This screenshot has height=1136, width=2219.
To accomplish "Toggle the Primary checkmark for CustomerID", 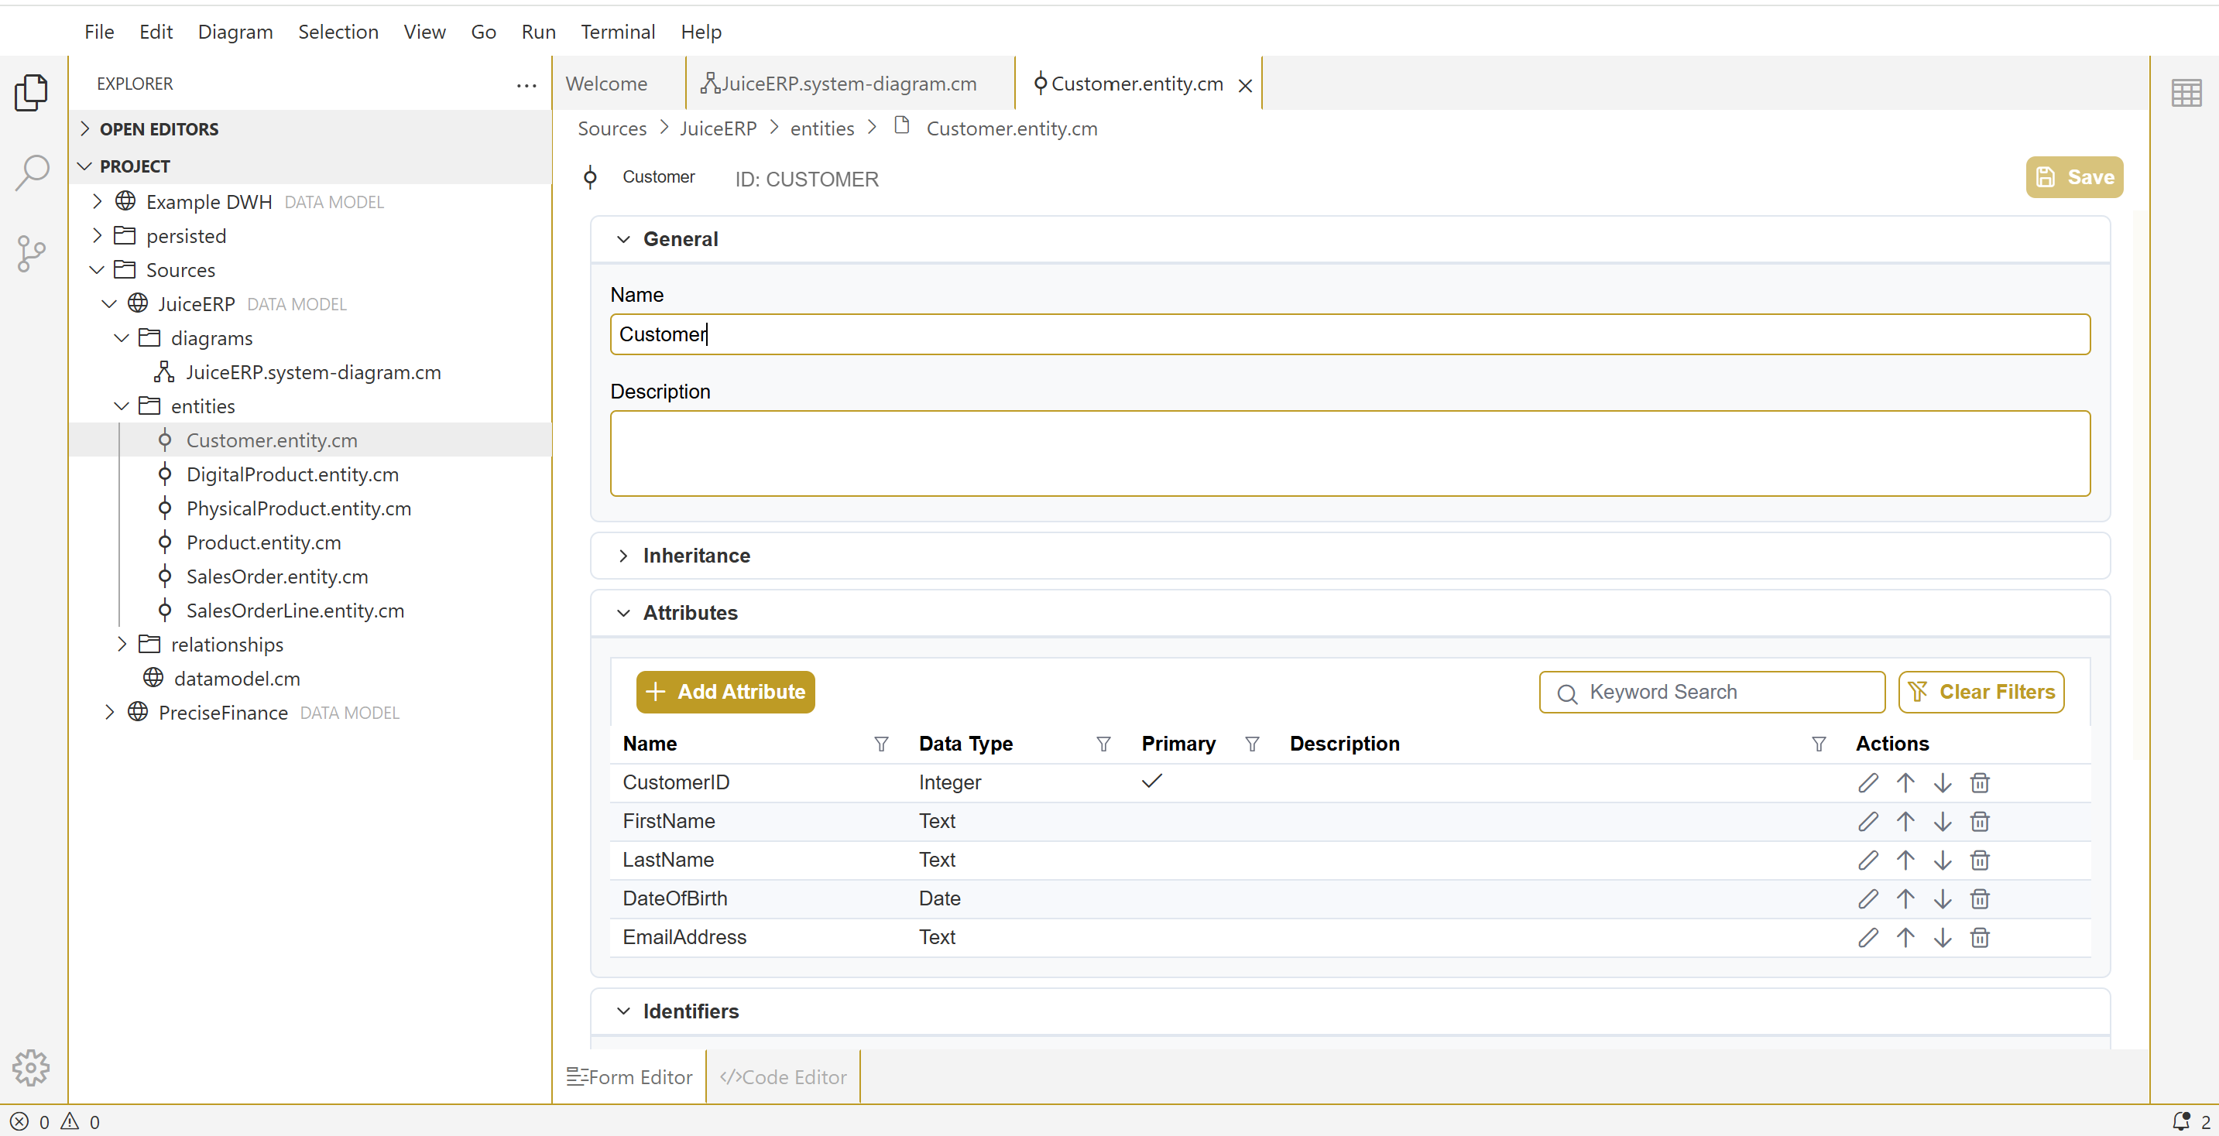I will [x=1152, y=781].
